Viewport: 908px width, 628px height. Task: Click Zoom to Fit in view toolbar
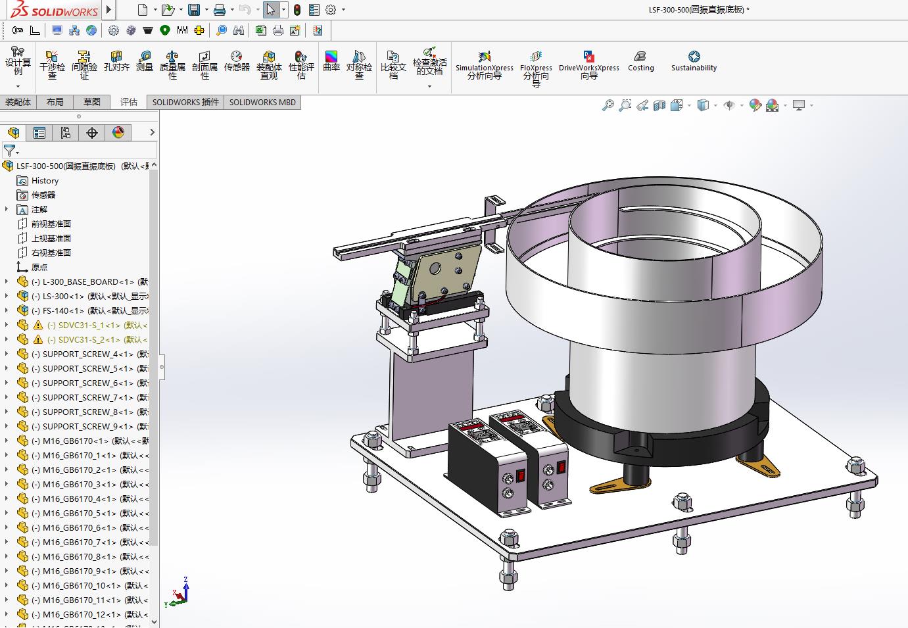(608, 105)
